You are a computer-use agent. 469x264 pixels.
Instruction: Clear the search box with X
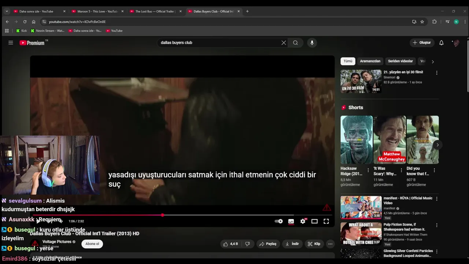[x=284, y=43]
